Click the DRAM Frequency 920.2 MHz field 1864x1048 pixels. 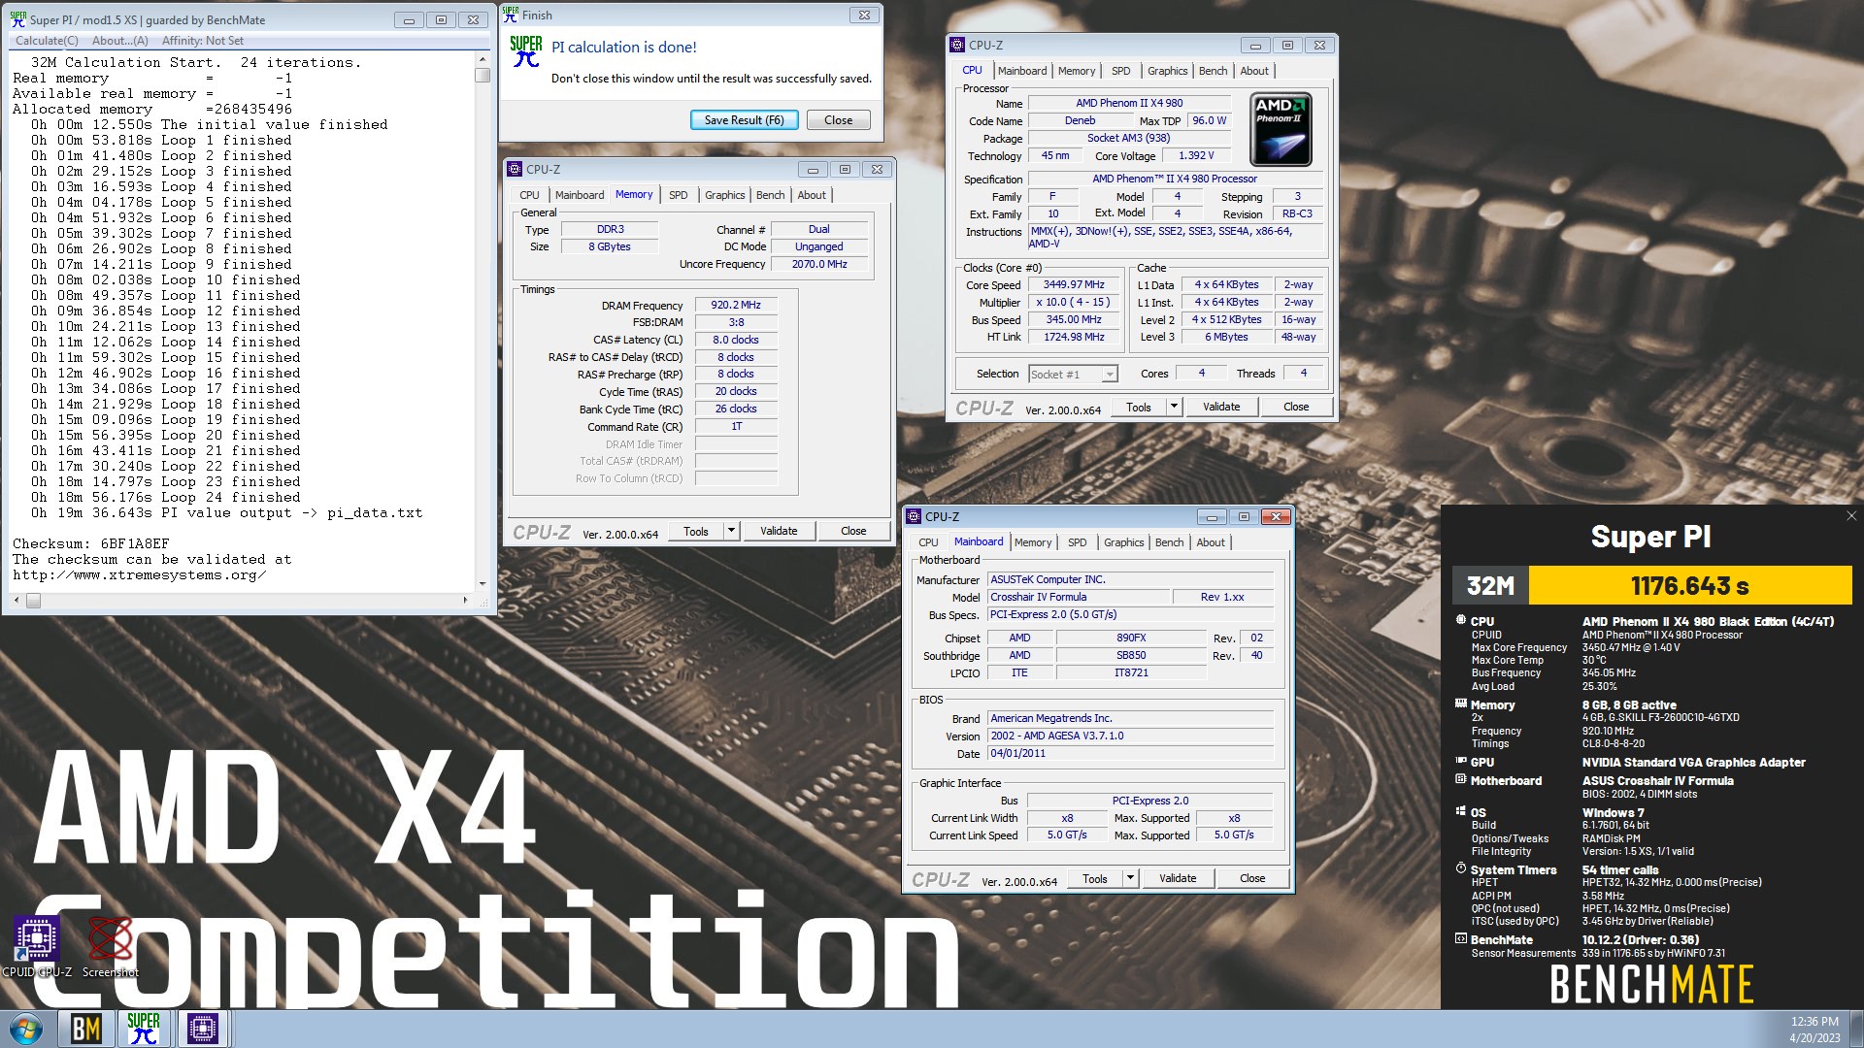point(735,305)
